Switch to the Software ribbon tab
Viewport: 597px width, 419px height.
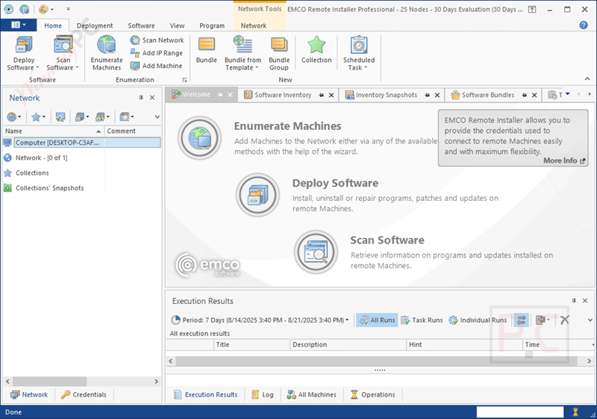(x=141, y=25)
